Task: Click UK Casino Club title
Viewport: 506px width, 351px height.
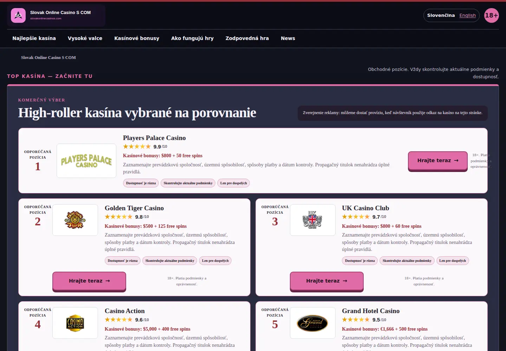Action: [x=365, y=208]
